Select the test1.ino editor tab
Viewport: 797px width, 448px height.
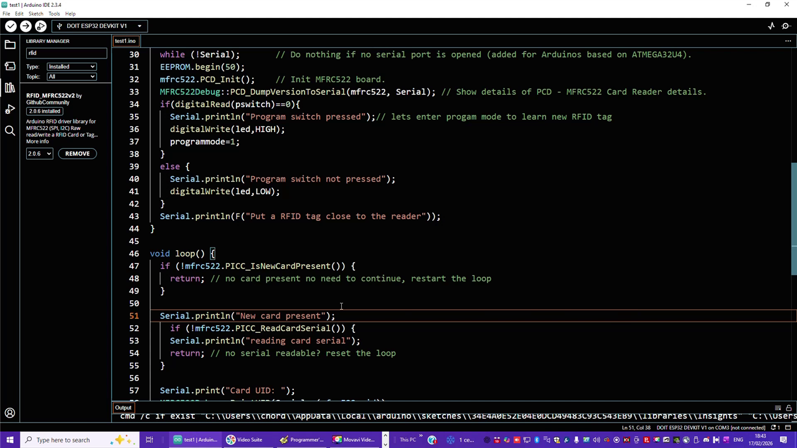[125, 41]
